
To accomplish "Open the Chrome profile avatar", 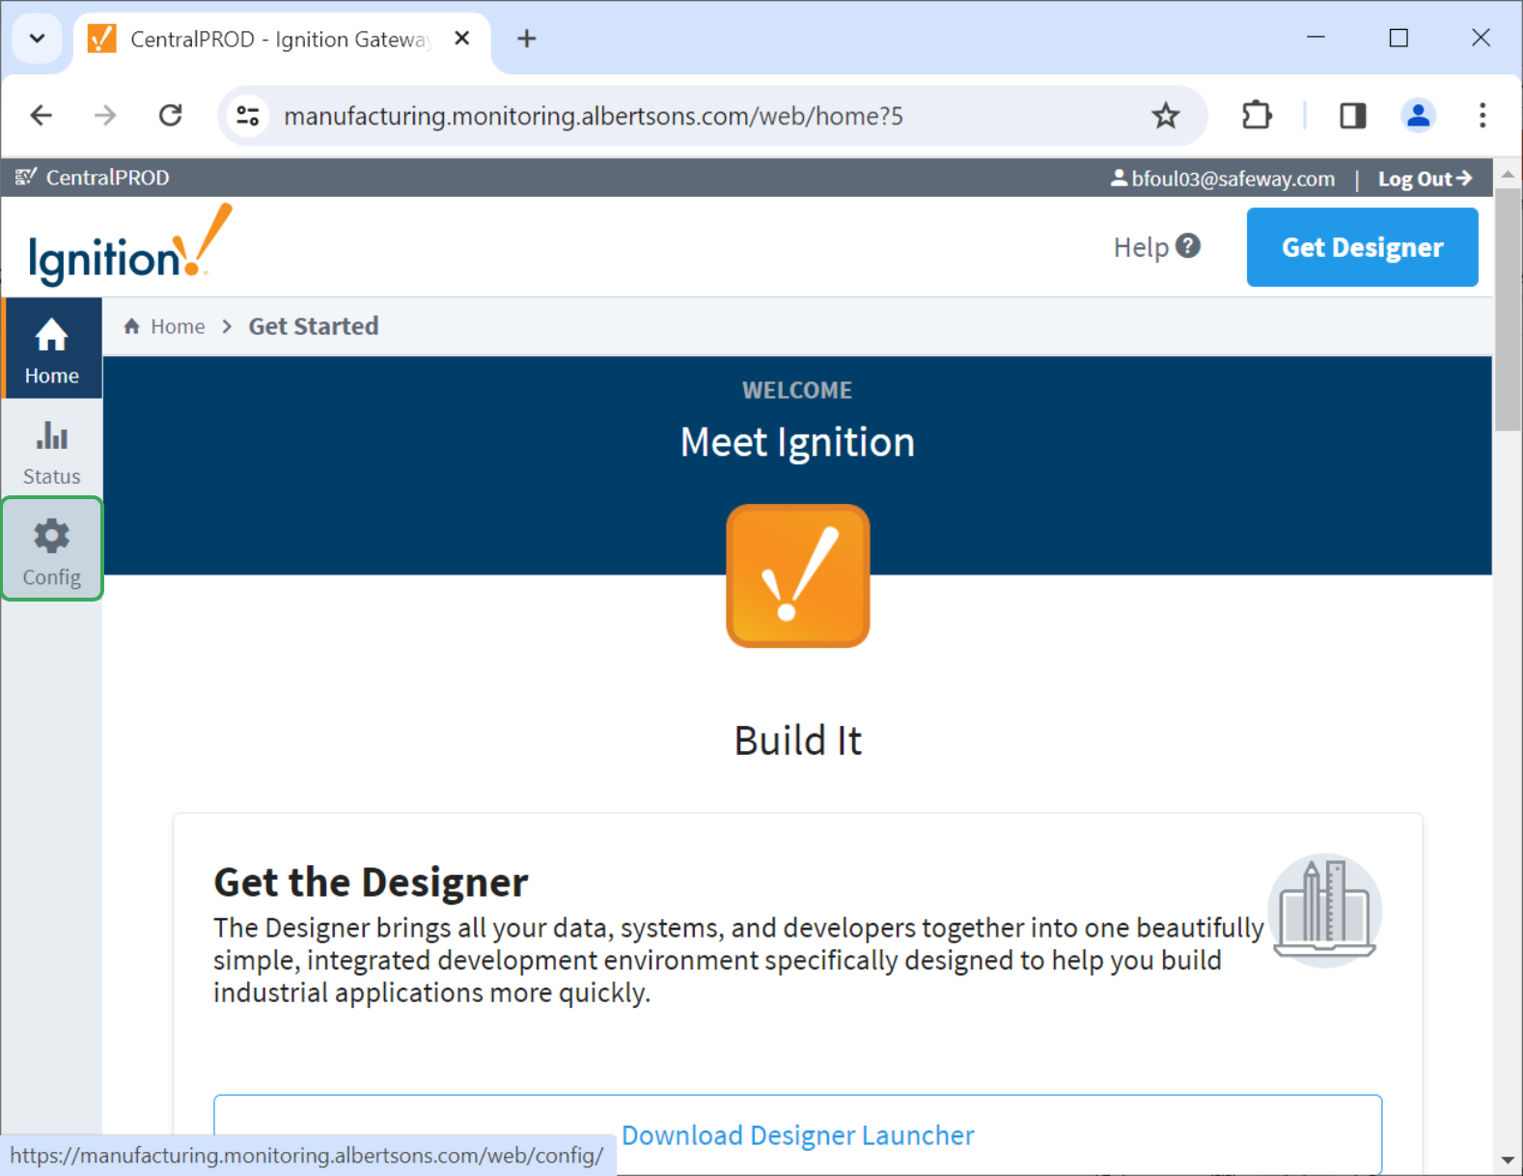I will [x=1418, y=116].
